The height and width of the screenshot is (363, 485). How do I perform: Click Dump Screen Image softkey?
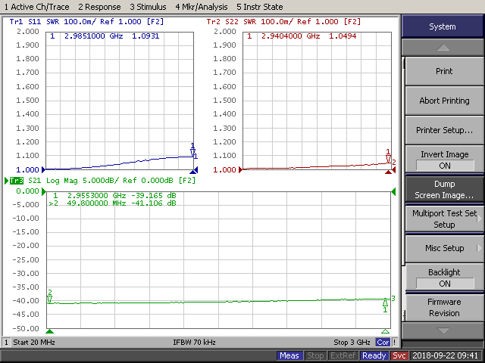(x=444, y=190)
